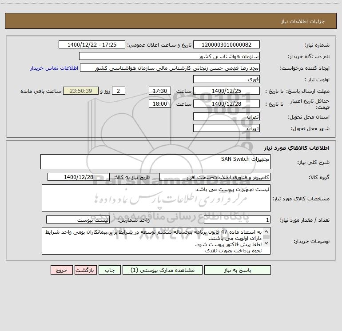
Task: Click buyer name field سازمان هواشناسی کشور
Action: coord(169,56)
